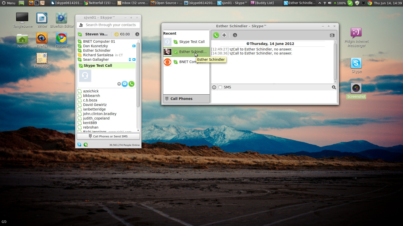Click Skype Test Call headset avatar

[85, 76]
